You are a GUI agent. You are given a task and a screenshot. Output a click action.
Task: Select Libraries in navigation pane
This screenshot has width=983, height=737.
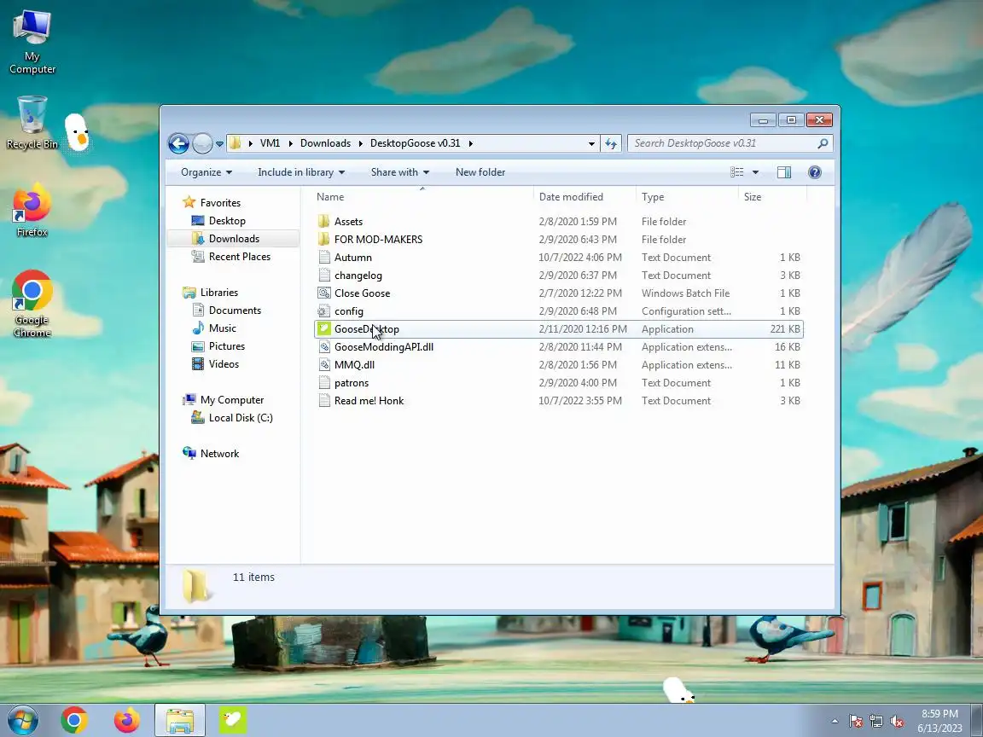tap(218, 293)
